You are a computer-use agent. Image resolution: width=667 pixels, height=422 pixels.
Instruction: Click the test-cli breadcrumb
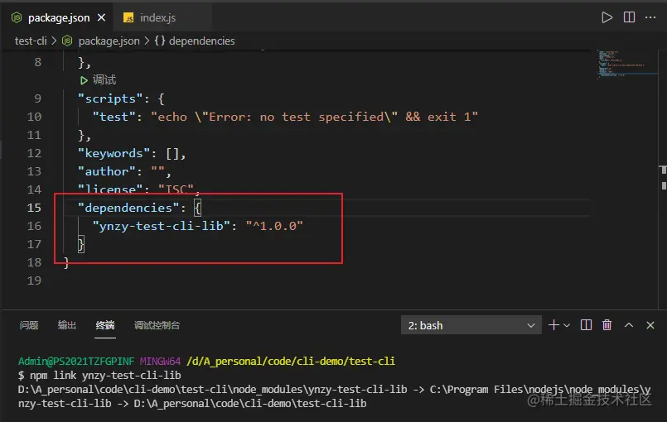(31, 41)
